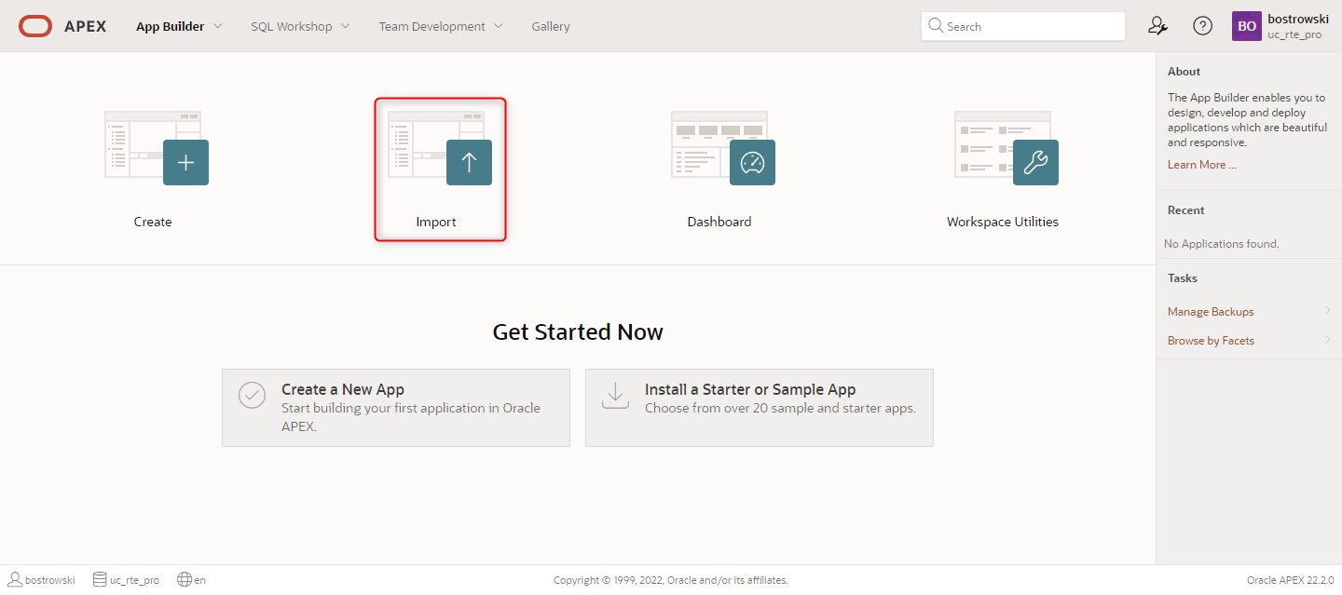Click the Oracle copyright notice text

click(x=671, y=580)
